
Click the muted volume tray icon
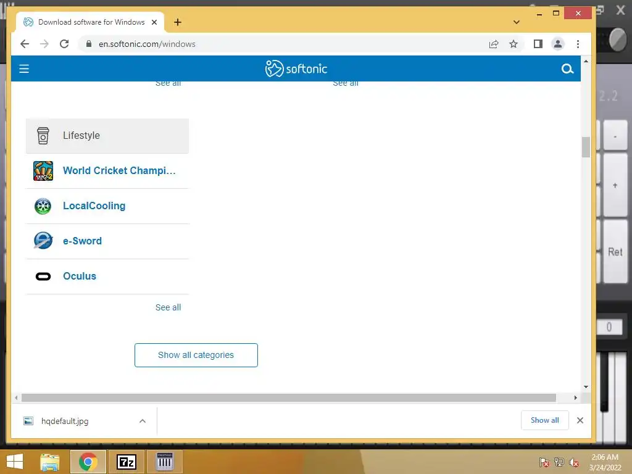pyautogui.click(x=574, y=462)
